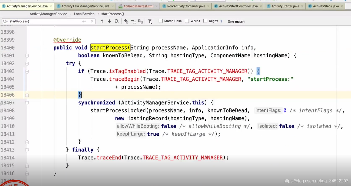Click the new line icon in search field
This screenshot has height=186, width=351.
point(84,21)
